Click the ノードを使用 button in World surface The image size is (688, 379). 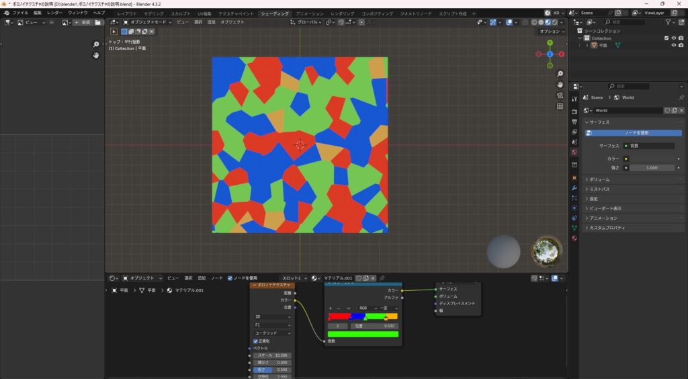(x=634, y=133)
